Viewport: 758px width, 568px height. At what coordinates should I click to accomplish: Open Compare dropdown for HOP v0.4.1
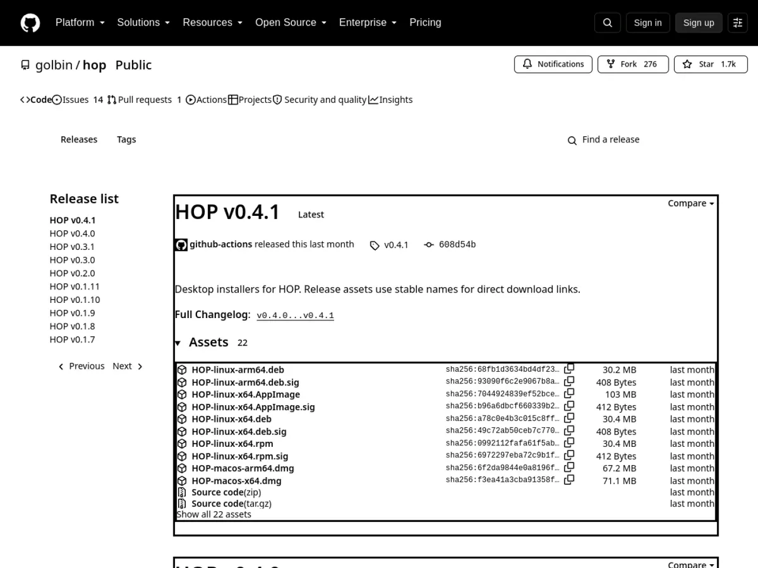pyautogui.click(x=691, y=203)
